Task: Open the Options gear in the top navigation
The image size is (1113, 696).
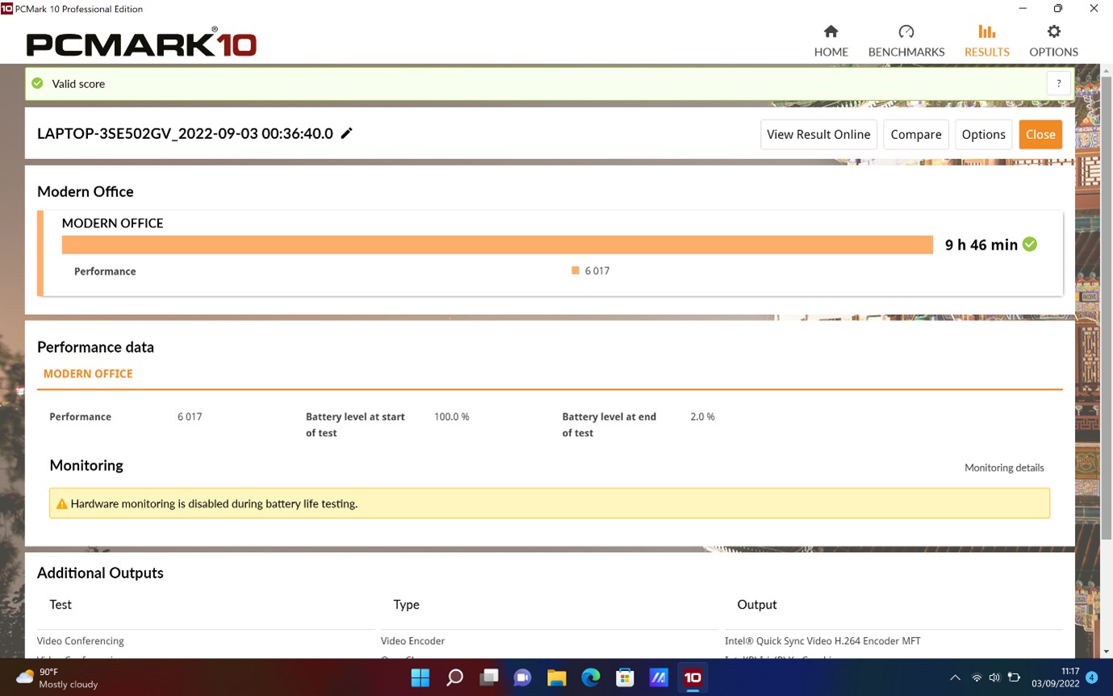Action: 1052,40
